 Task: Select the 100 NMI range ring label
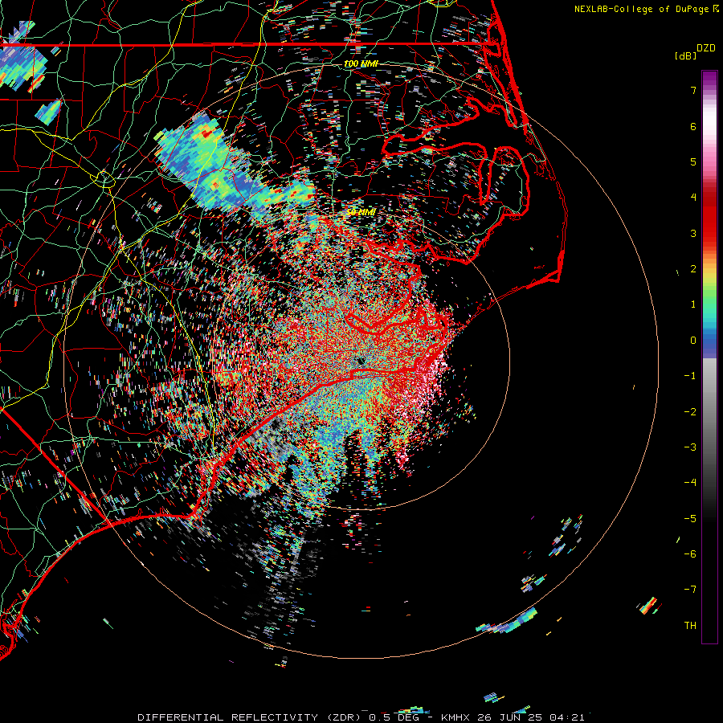point(361,63)
